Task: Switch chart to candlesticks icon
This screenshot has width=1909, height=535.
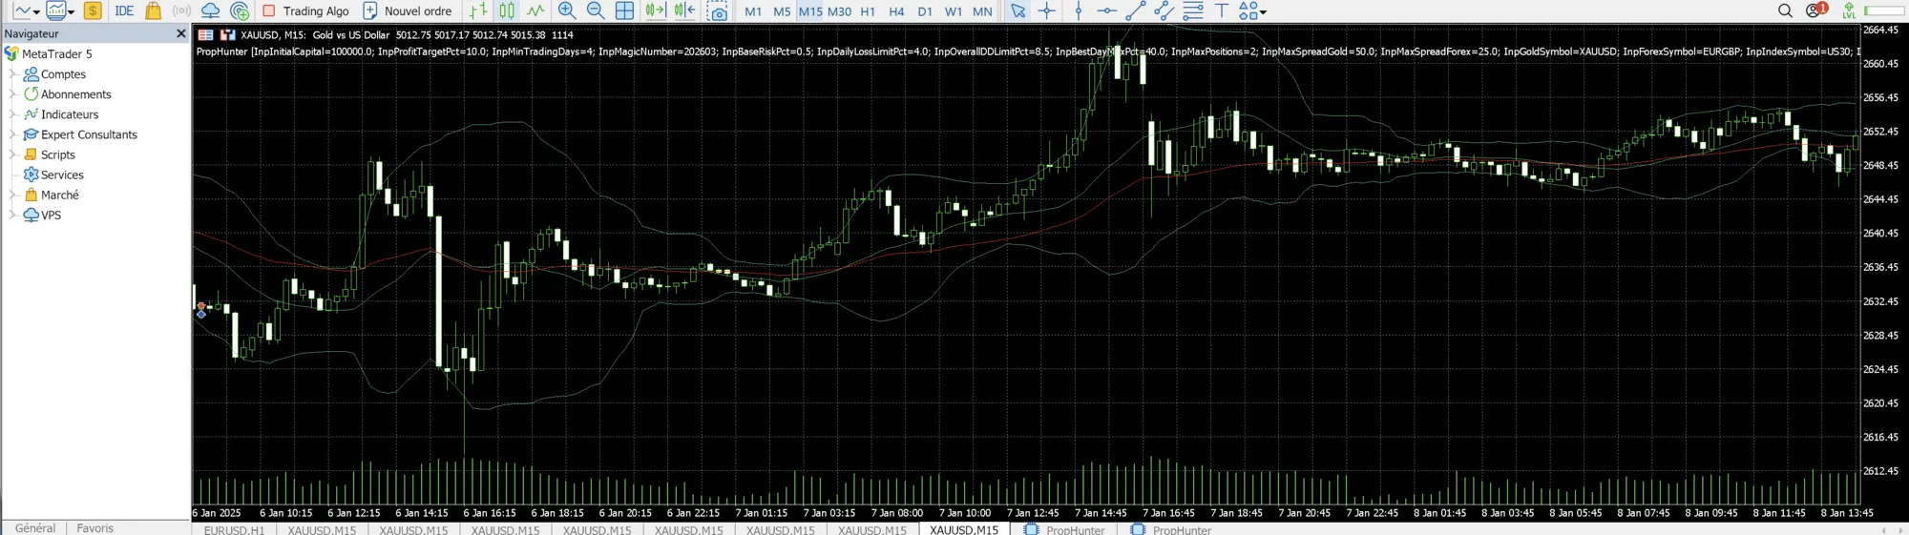Action: point(507,10)
